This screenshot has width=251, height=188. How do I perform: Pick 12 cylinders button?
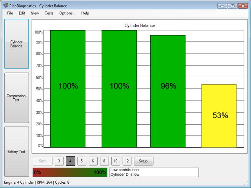127,161
